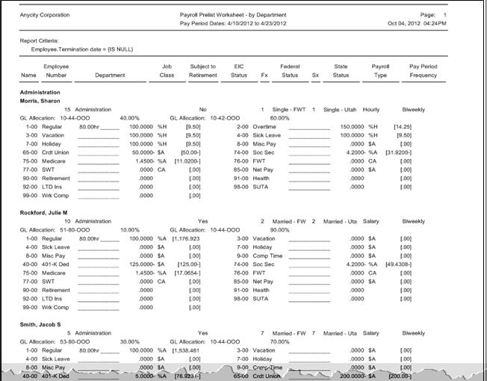
Task: Select the Hourly payroll type value
Action: tap(371, 110)
